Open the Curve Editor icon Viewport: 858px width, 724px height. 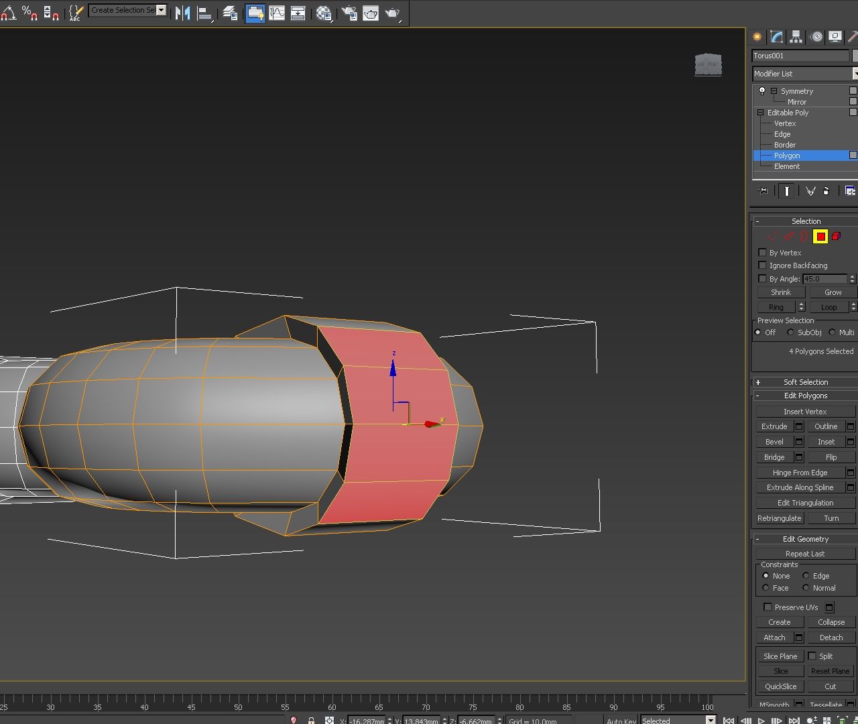coord(277,13)
